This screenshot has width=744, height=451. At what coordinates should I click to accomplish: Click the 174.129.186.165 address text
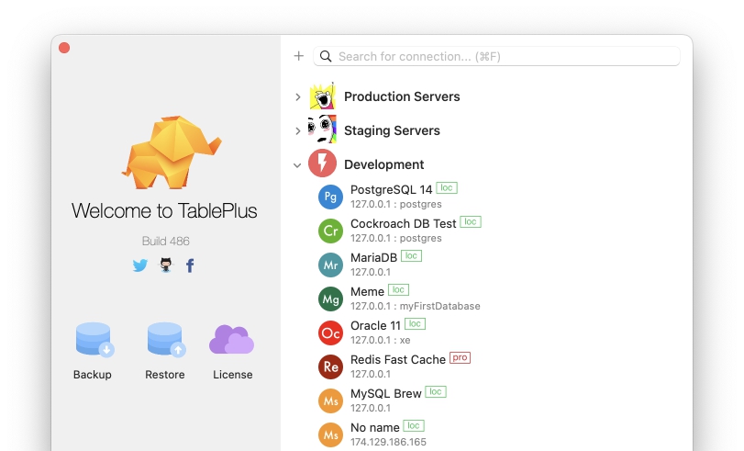point(388,442)
